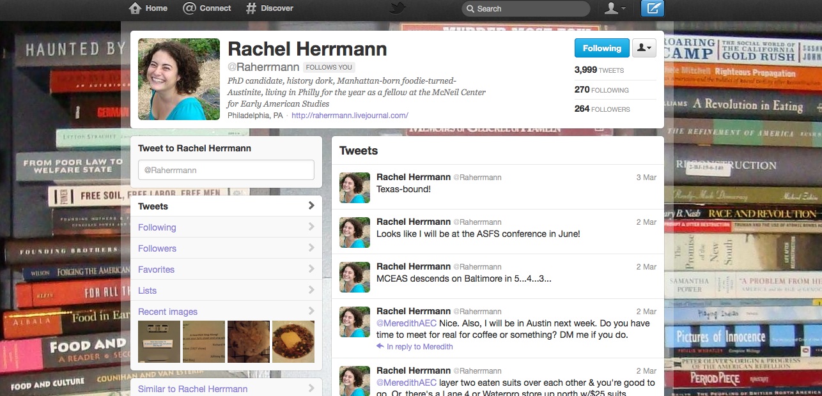Screen dimensions: 822x396
Task: Click the reply arrow icon before In reply to Meredith
Action: [x=380, y=347]
